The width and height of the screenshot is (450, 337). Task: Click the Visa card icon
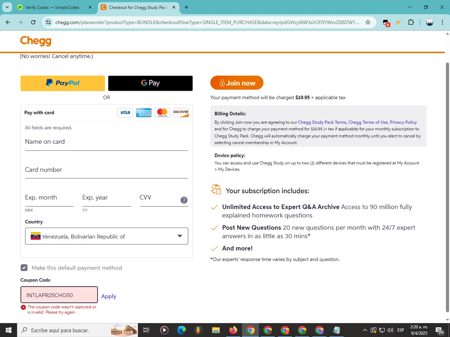[x=125, y=113]
